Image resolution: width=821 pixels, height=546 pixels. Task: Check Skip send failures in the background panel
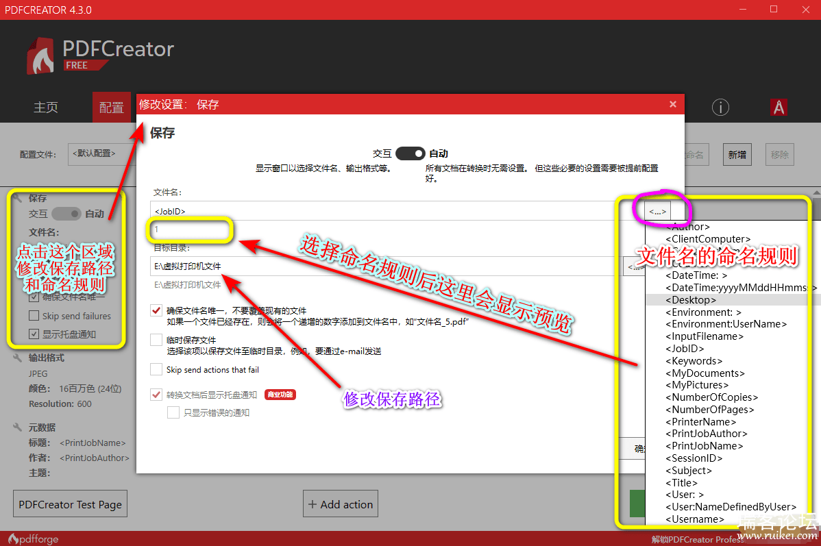pyautogui.click(x=34, y=316)
